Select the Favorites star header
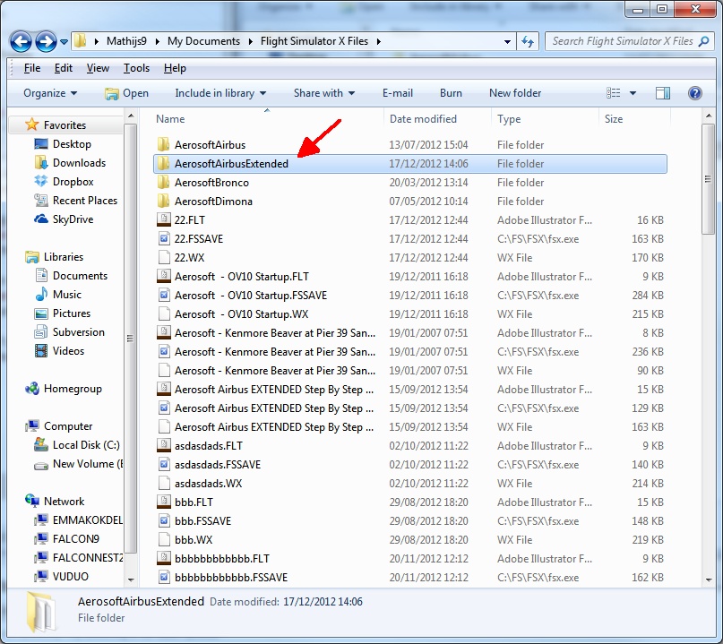Image resolution: width=723 pixels, height=644 pixels. click(x=32, y=125)
